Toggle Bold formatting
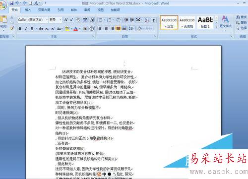The image size is (248, 179). [x=20, y=29]
